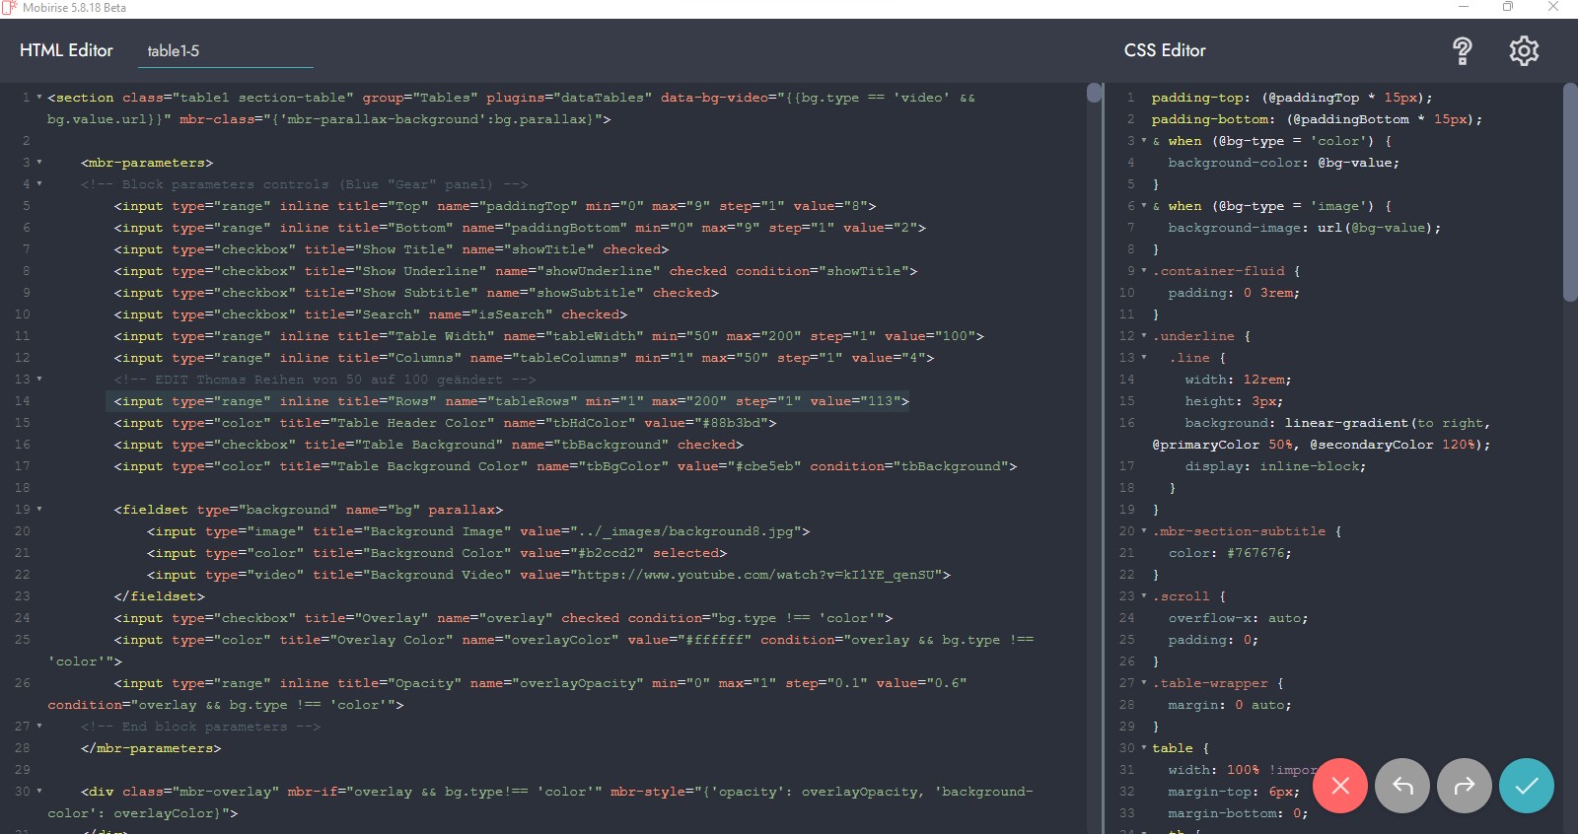Click the CSS Editor heading

pos(1165,50)
